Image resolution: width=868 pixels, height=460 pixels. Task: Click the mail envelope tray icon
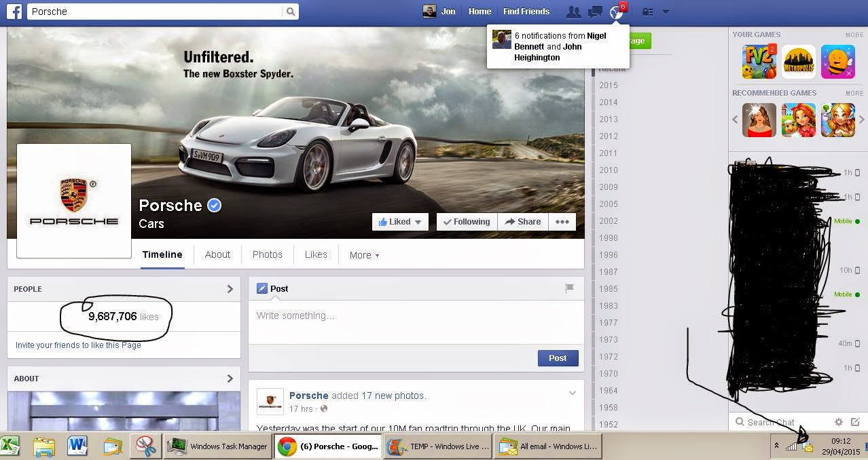[808, 446]
